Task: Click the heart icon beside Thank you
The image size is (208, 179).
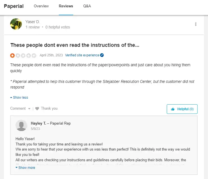Action: click(x=37, y=109)
